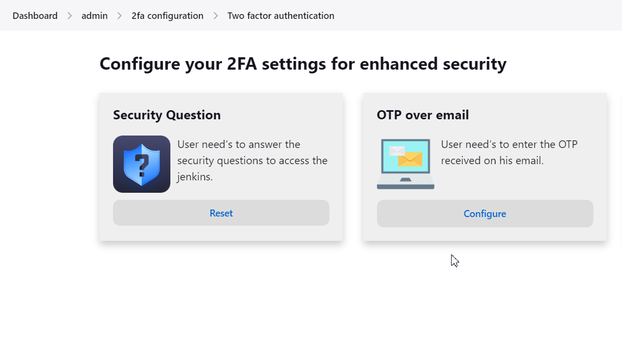Click the yellow envelope on the laptop screen
The image size is (622, 338).
coord(410,158)
